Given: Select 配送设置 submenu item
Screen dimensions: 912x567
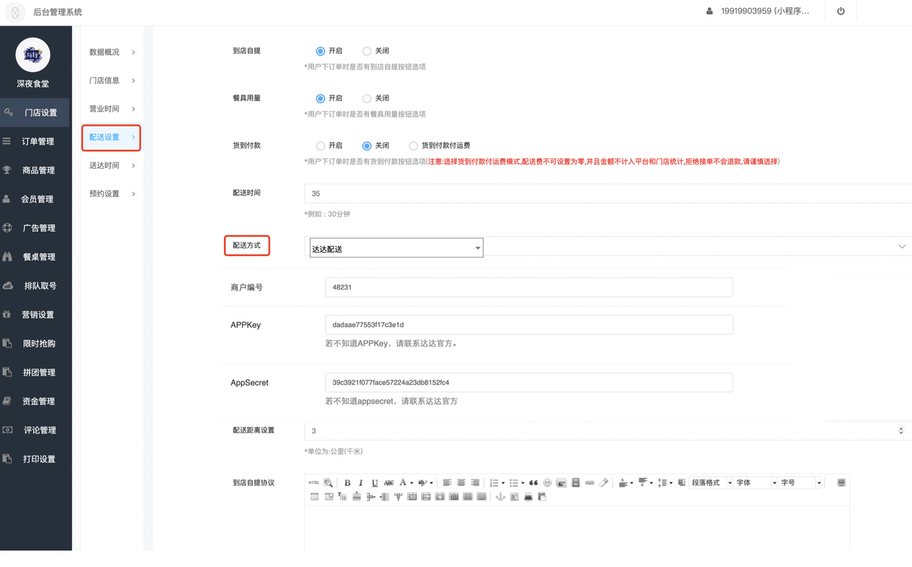Looking at the screenshot, I should [x=112, y=137].
